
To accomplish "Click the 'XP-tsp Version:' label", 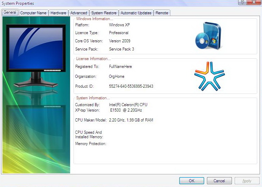I will click(x=87, y=110).
